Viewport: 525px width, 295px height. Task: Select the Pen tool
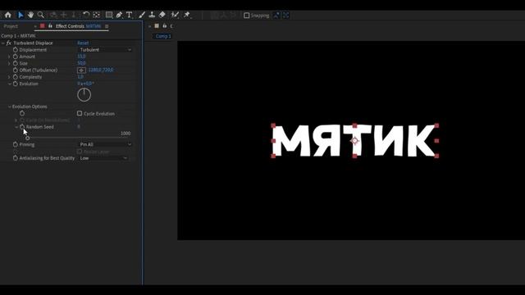[119, 15]
